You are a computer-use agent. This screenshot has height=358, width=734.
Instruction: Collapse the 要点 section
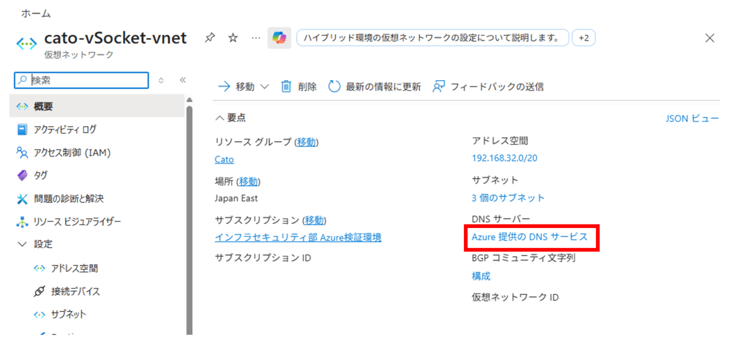click(x=231, y=117)
